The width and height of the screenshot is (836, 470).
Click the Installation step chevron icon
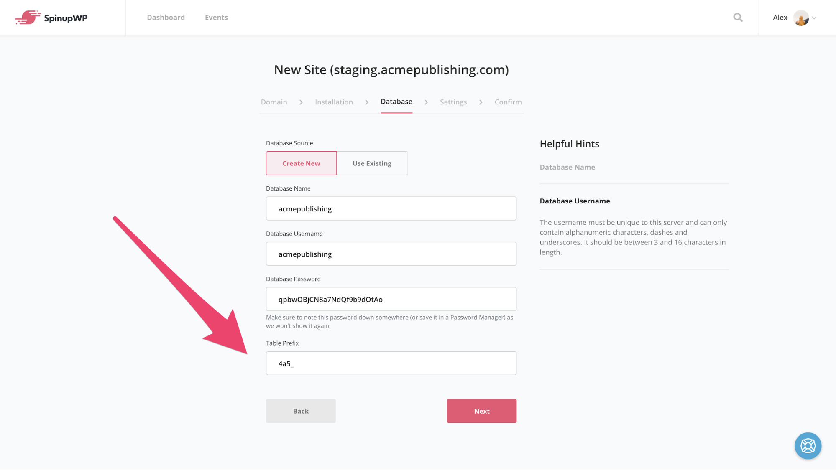(367, 102)
